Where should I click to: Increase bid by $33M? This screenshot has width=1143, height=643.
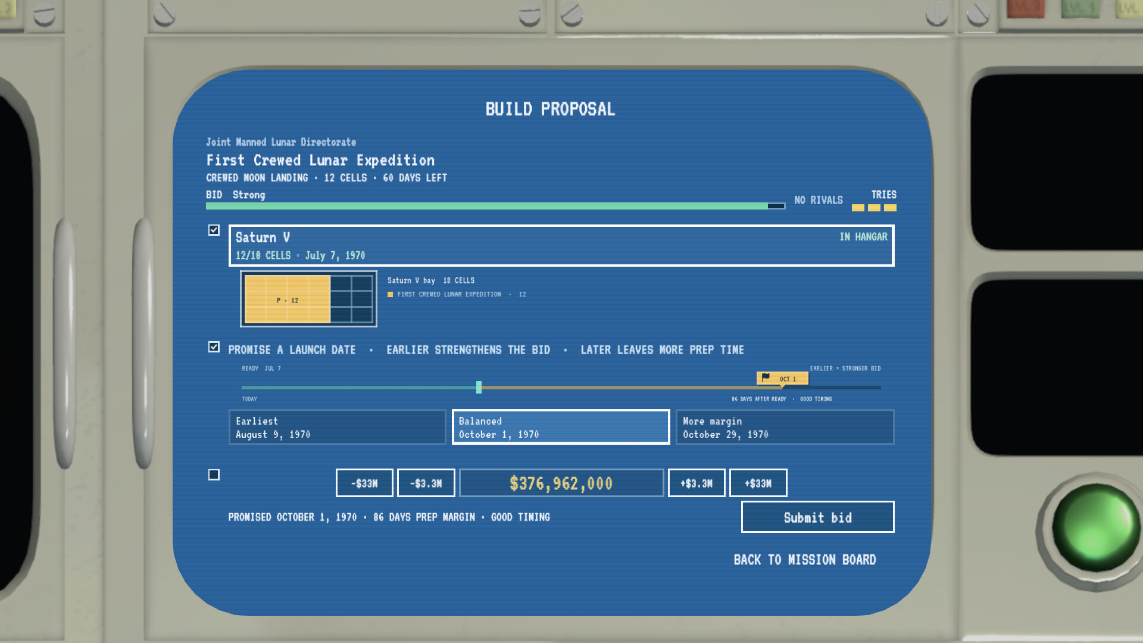(x=758, y=483)
